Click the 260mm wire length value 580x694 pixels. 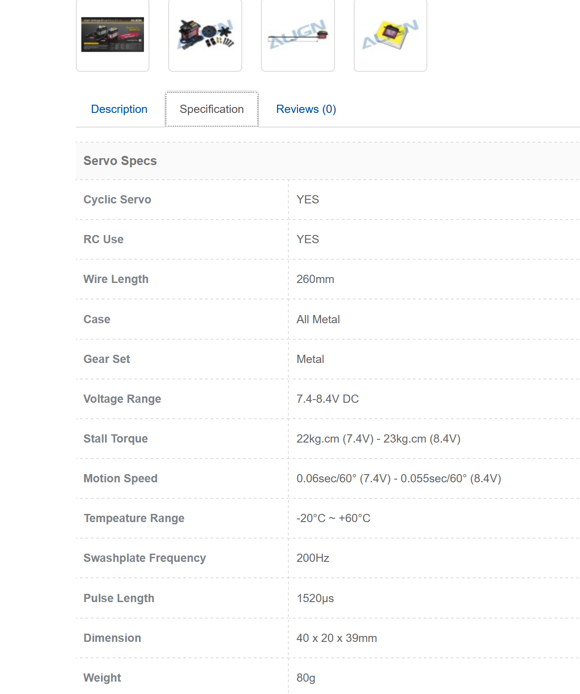(x=315, y=279)
